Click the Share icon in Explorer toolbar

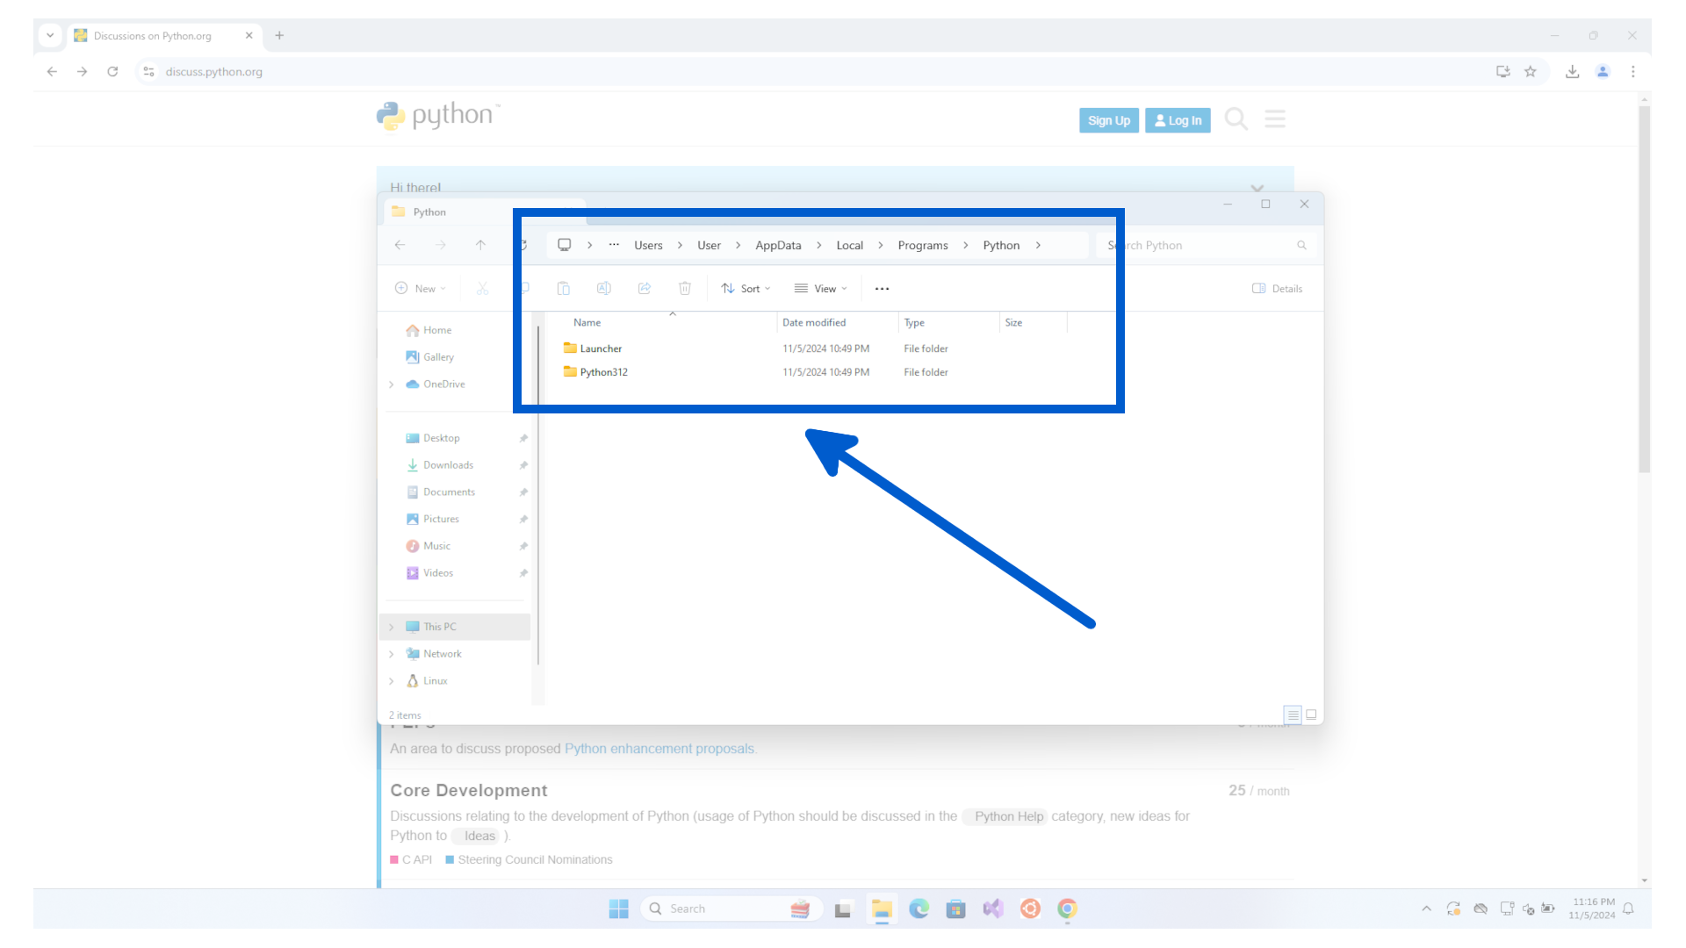pyautogui.click(x=645, y=289)
